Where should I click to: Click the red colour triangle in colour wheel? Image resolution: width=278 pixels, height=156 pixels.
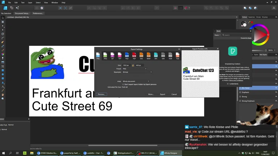(x=260, y=35)
